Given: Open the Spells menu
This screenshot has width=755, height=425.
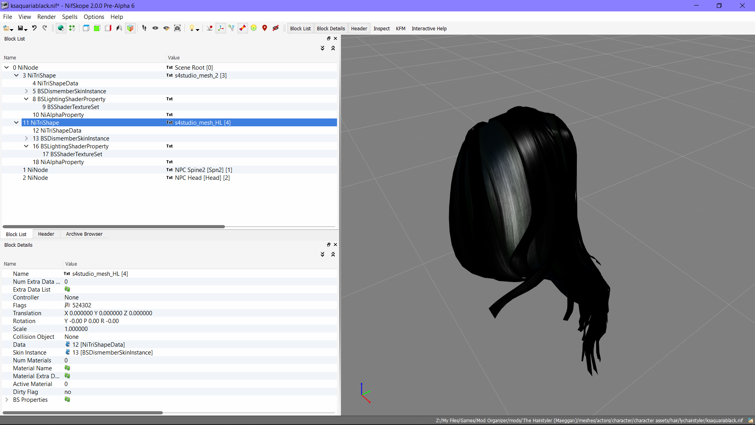Looking at the screenshot, I should click(70, 17).
